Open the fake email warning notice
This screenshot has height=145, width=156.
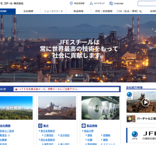49,89
